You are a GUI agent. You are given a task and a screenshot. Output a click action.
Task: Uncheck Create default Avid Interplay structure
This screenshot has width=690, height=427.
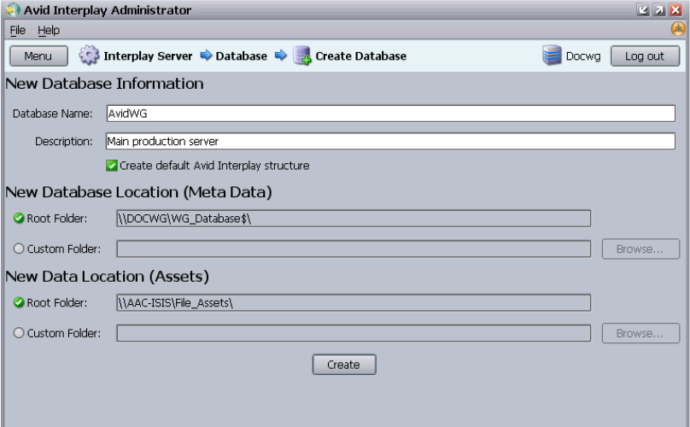(112, 166)
